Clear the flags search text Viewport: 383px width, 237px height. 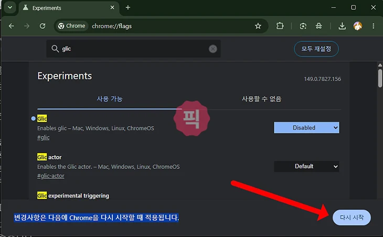[213, 49]
